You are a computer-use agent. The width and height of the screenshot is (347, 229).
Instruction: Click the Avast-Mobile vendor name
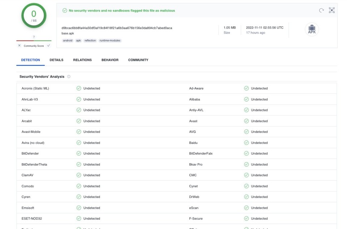31,132
